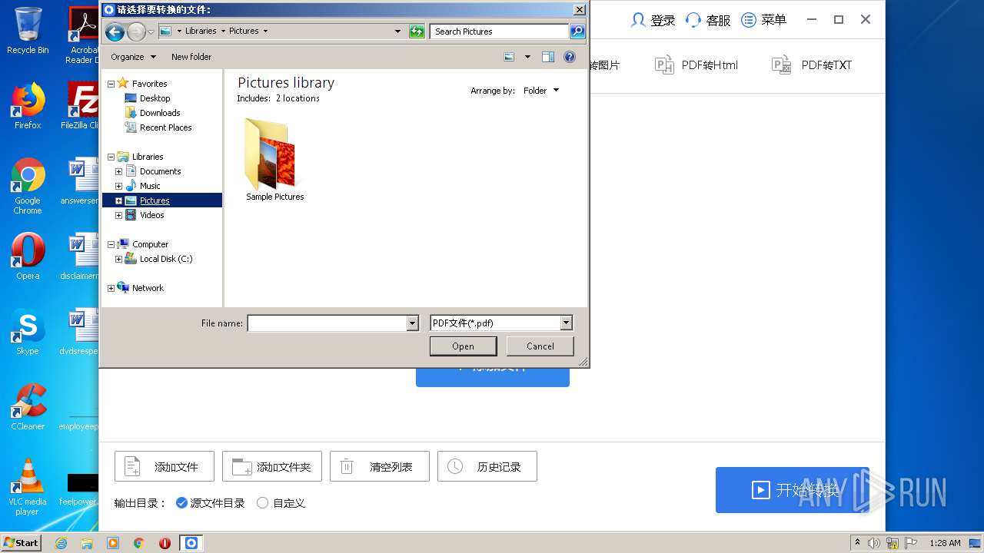Image resolution: width=984 pixels, height=553 pixels.
Task: Select Desktop under Favorites
Action: tap(155, 98)
